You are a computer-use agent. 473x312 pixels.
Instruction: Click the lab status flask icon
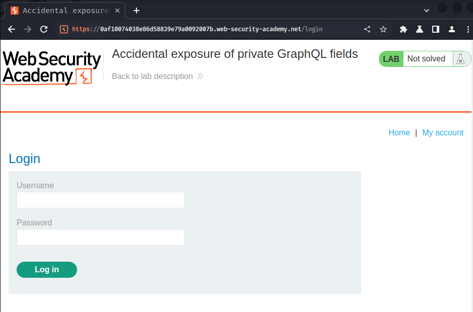460,59
